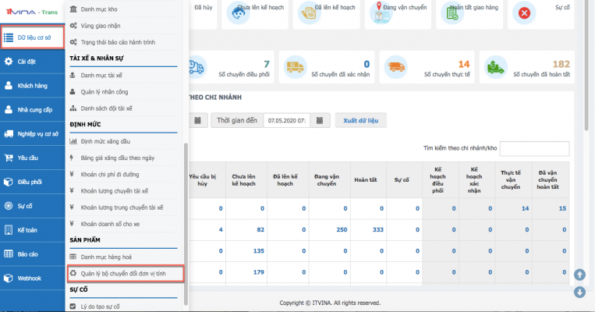Open the Webhook sidebar section

tap(28, 278)
